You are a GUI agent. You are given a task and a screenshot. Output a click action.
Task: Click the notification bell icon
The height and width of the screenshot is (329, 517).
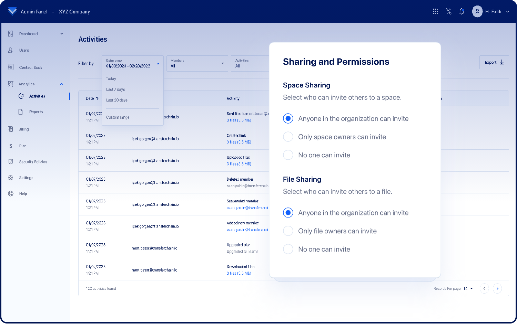pos(462,11)
